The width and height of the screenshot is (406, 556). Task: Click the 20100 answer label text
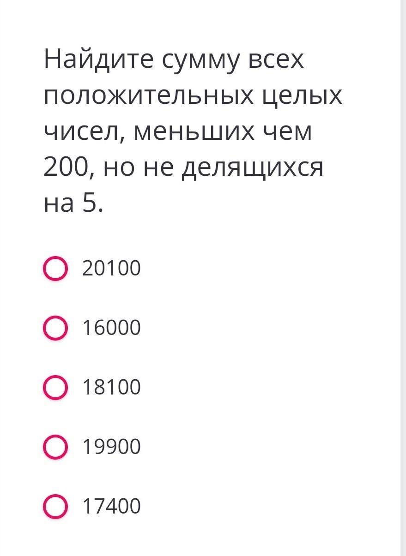111,269
